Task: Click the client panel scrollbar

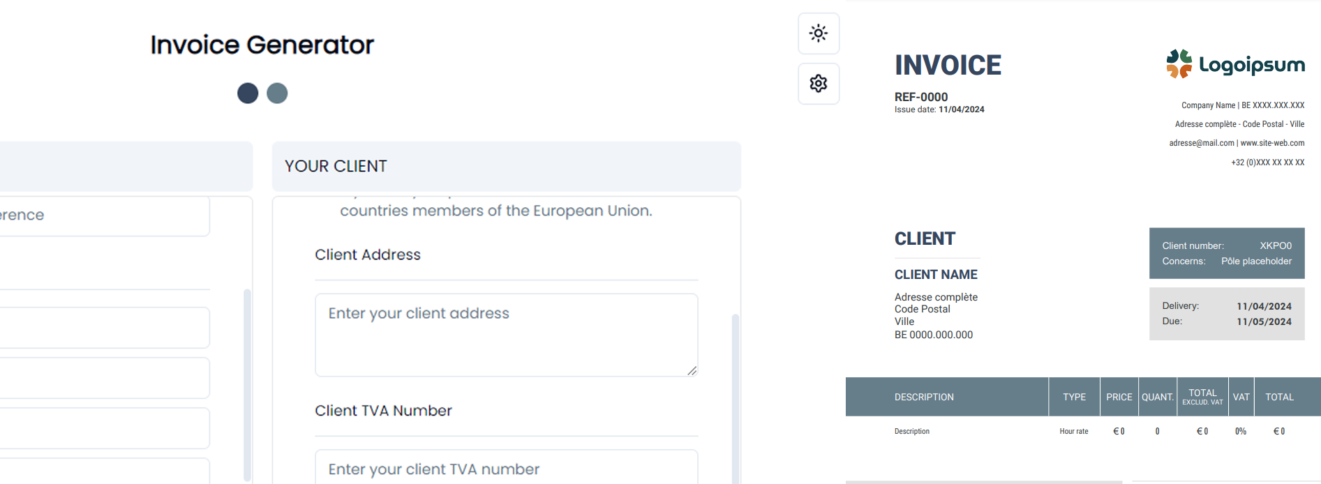Action: pos(735,398)
